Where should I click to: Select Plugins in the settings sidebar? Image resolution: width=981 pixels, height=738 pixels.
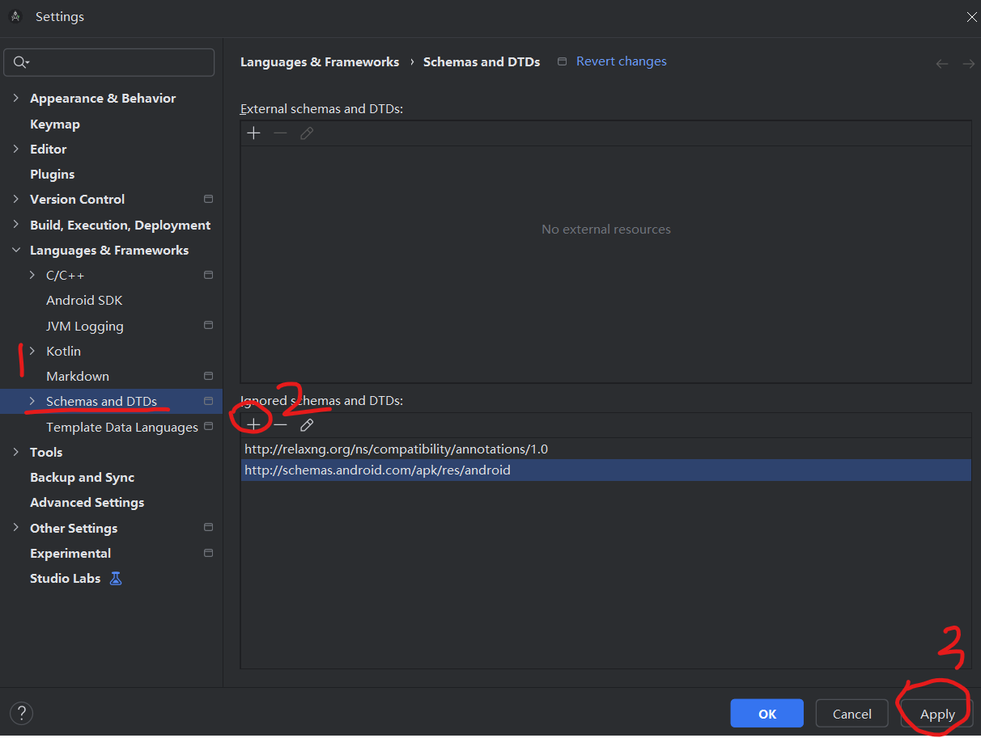tap(52, 174)
